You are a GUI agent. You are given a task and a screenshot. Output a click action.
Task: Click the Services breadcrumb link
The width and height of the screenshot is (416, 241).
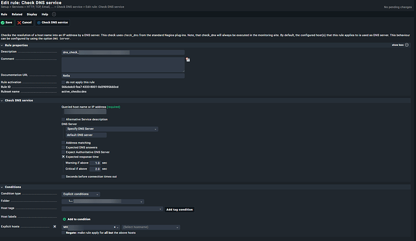coord(17,7)
